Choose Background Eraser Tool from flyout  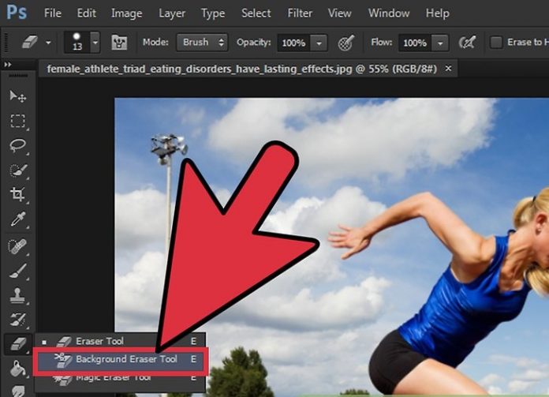126,359
